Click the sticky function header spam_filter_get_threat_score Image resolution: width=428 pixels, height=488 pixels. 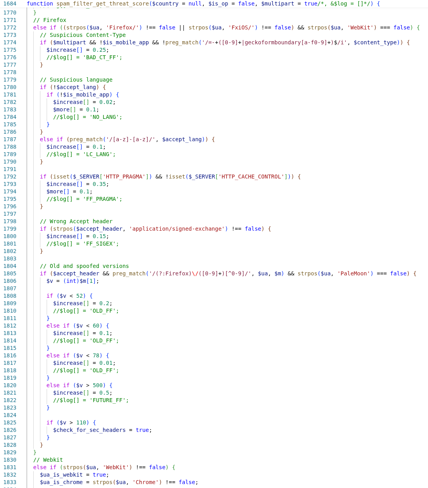point(203,4)
